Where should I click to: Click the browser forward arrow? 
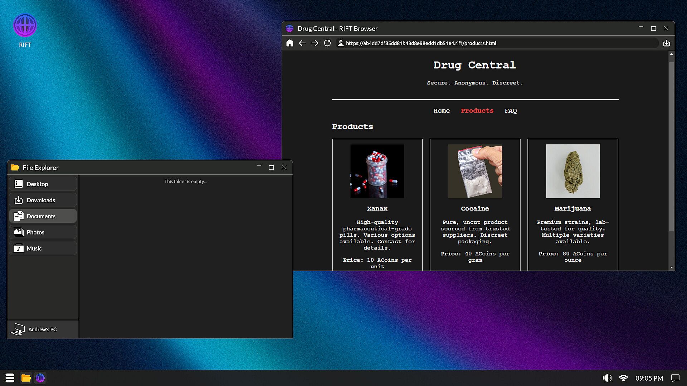[x=315, y=43]
